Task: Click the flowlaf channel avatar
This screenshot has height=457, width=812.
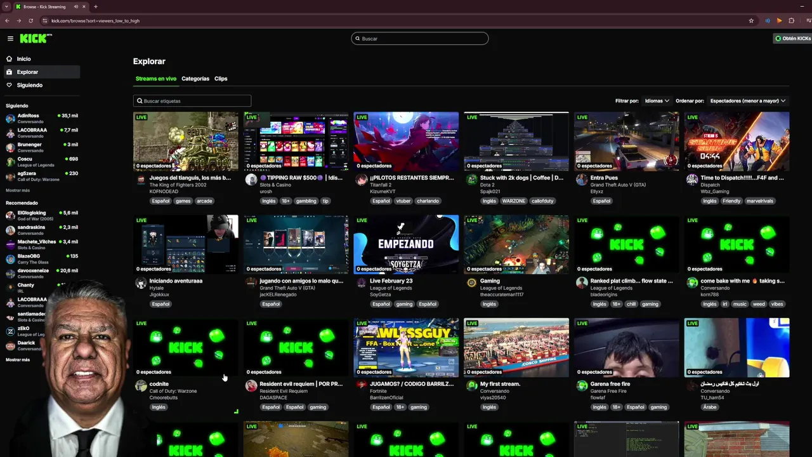Action: (582, 386)
